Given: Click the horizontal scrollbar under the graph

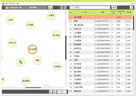Looking at the screenshot, I should pos(33,88).
